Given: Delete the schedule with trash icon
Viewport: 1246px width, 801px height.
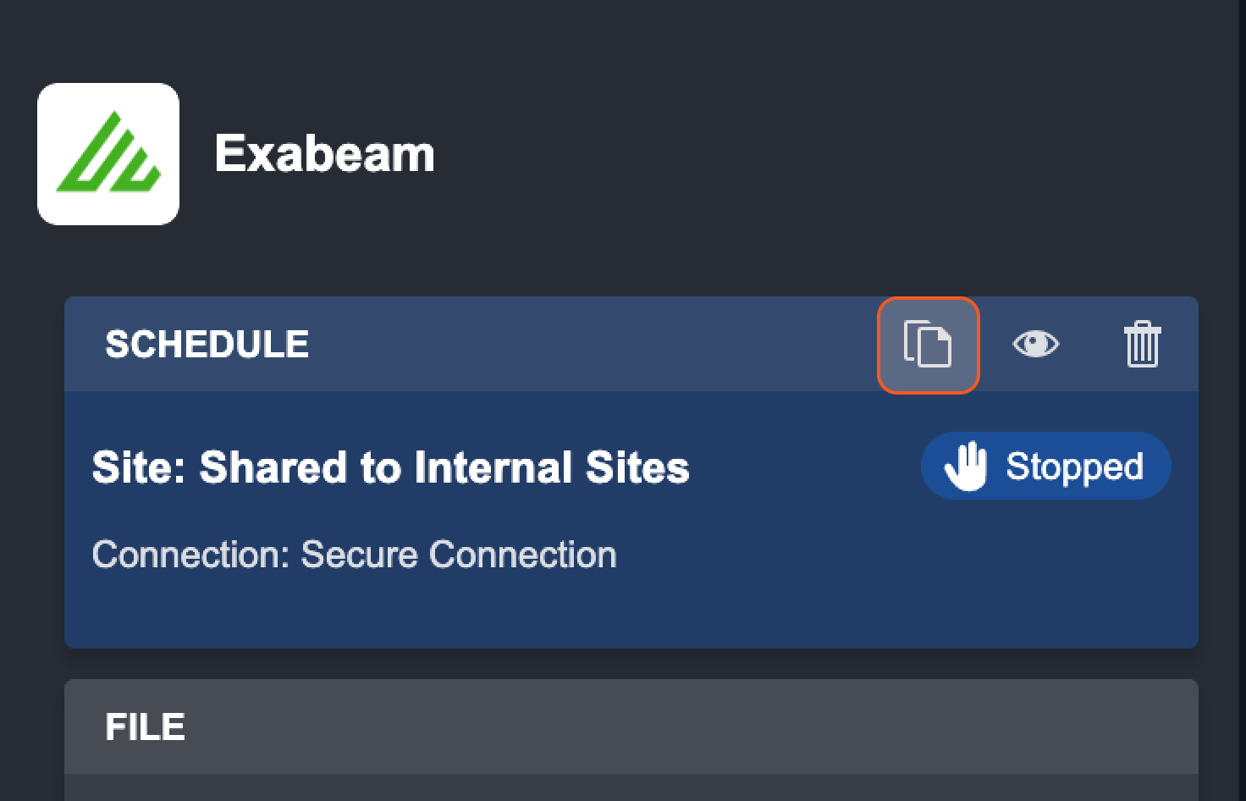Looking at the screenshot, I should (x=1142, y=345).
